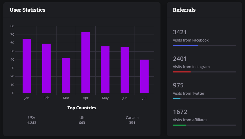Click the USA value 1,243

point(32,123)
